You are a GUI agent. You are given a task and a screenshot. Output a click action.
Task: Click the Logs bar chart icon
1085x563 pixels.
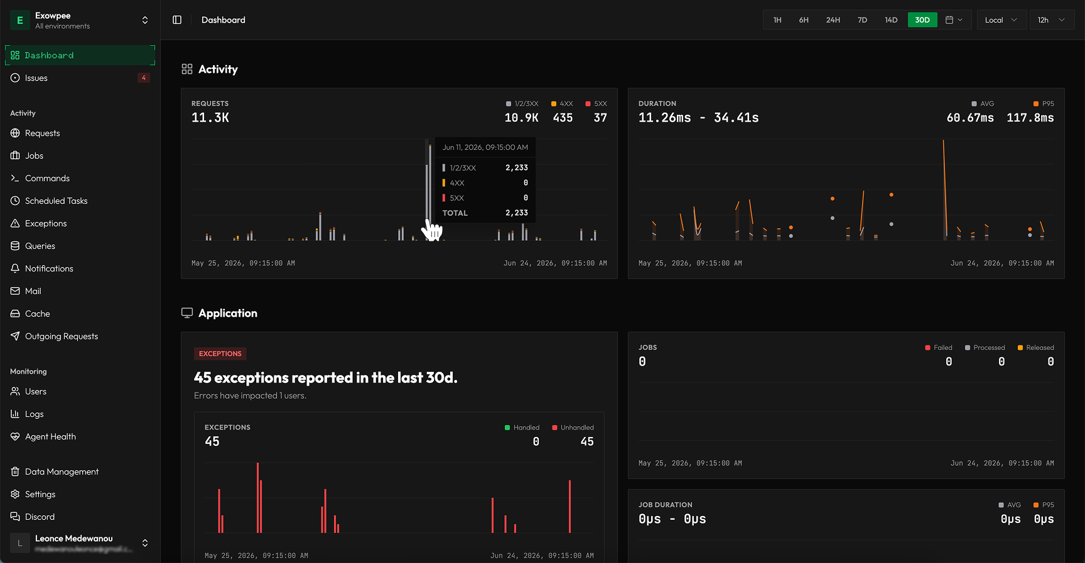tap(15, 414)
